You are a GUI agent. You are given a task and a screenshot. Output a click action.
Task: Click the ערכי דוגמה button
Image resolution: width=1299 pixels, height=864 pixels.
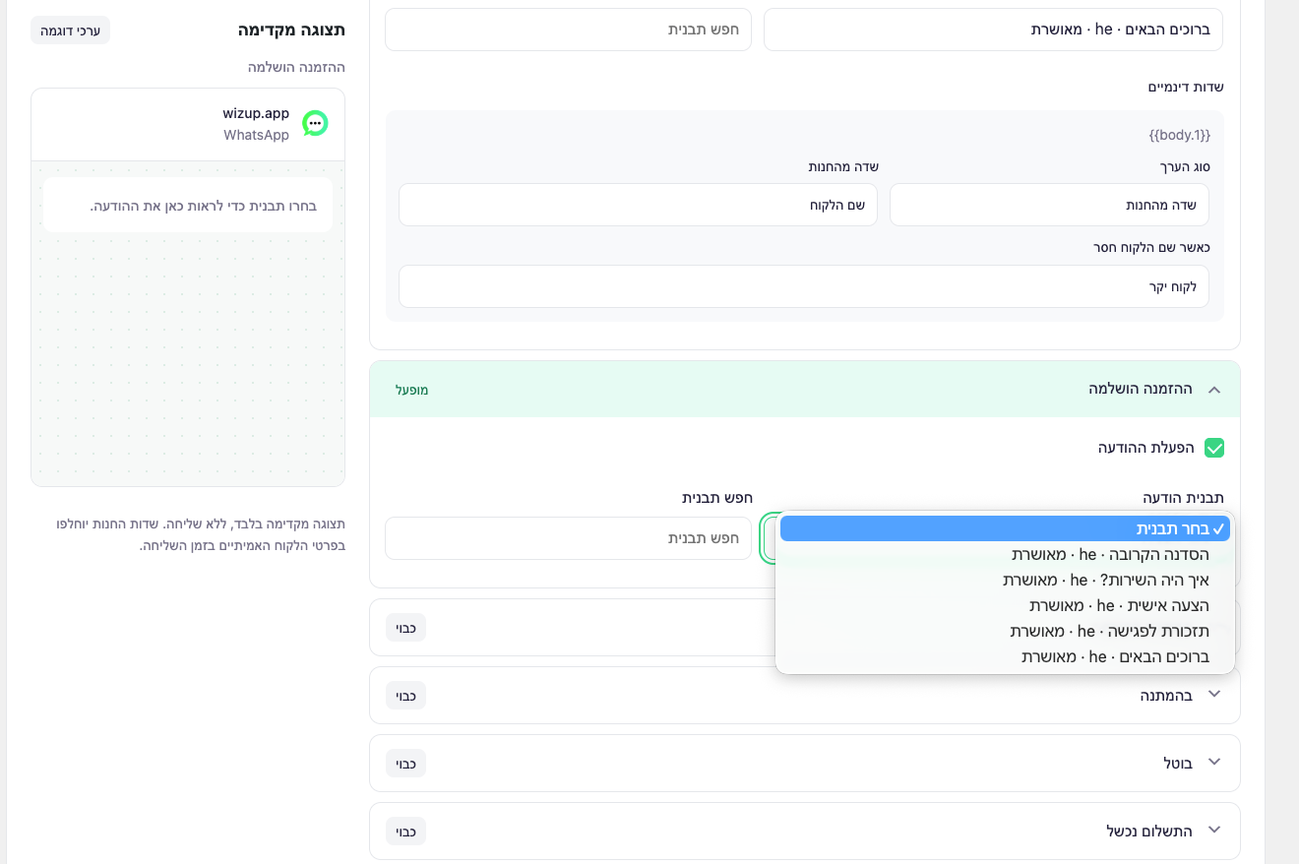click(x=70, y=31)
